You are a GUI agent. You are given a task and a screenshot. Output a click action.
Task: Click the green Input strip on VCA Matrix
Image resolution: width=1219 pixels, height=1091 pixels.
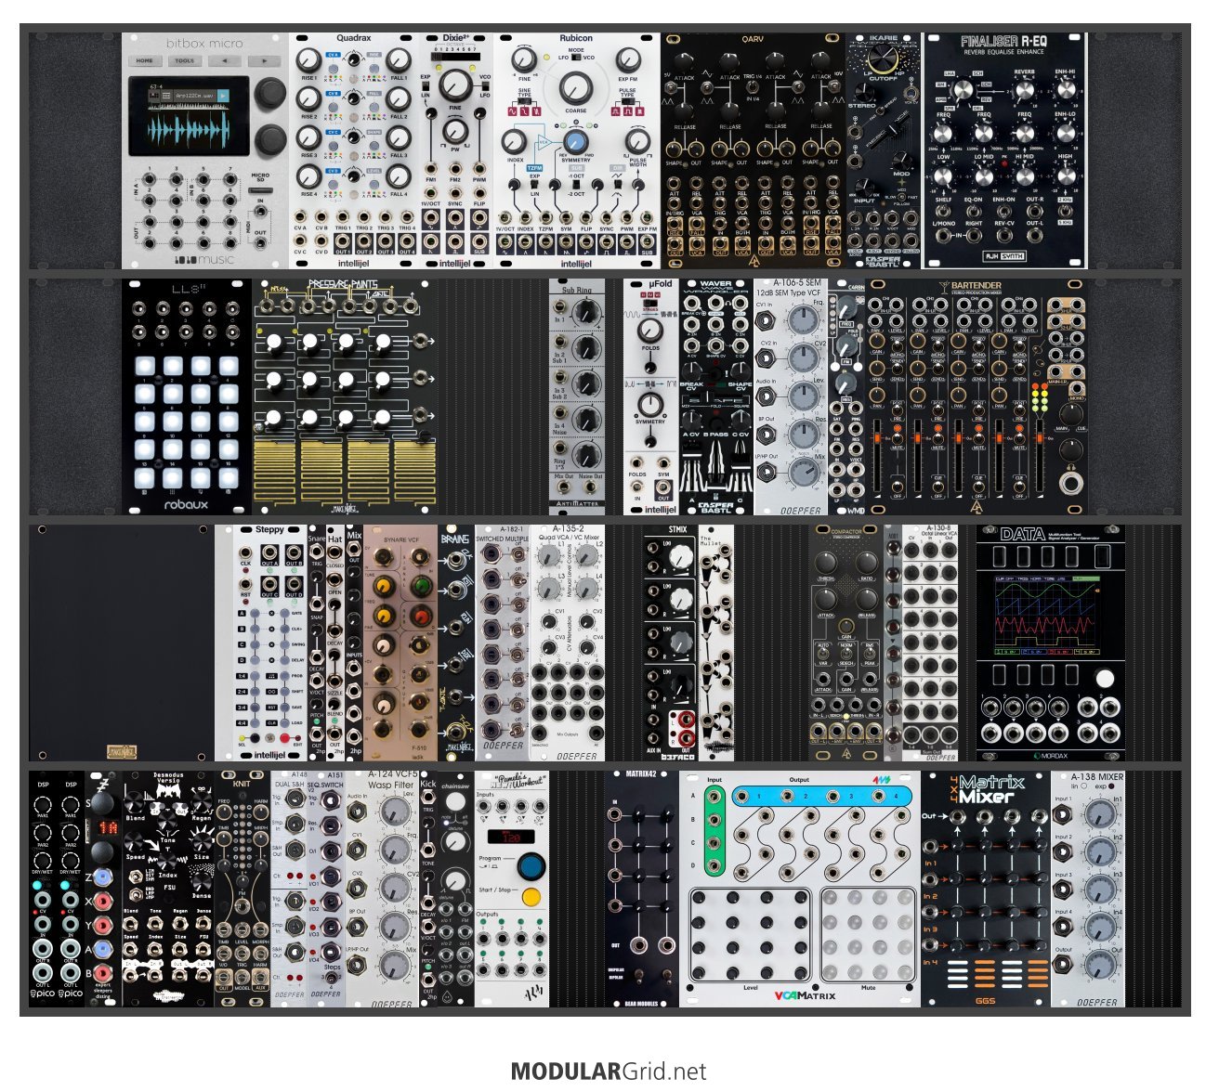tap(714, 831)
